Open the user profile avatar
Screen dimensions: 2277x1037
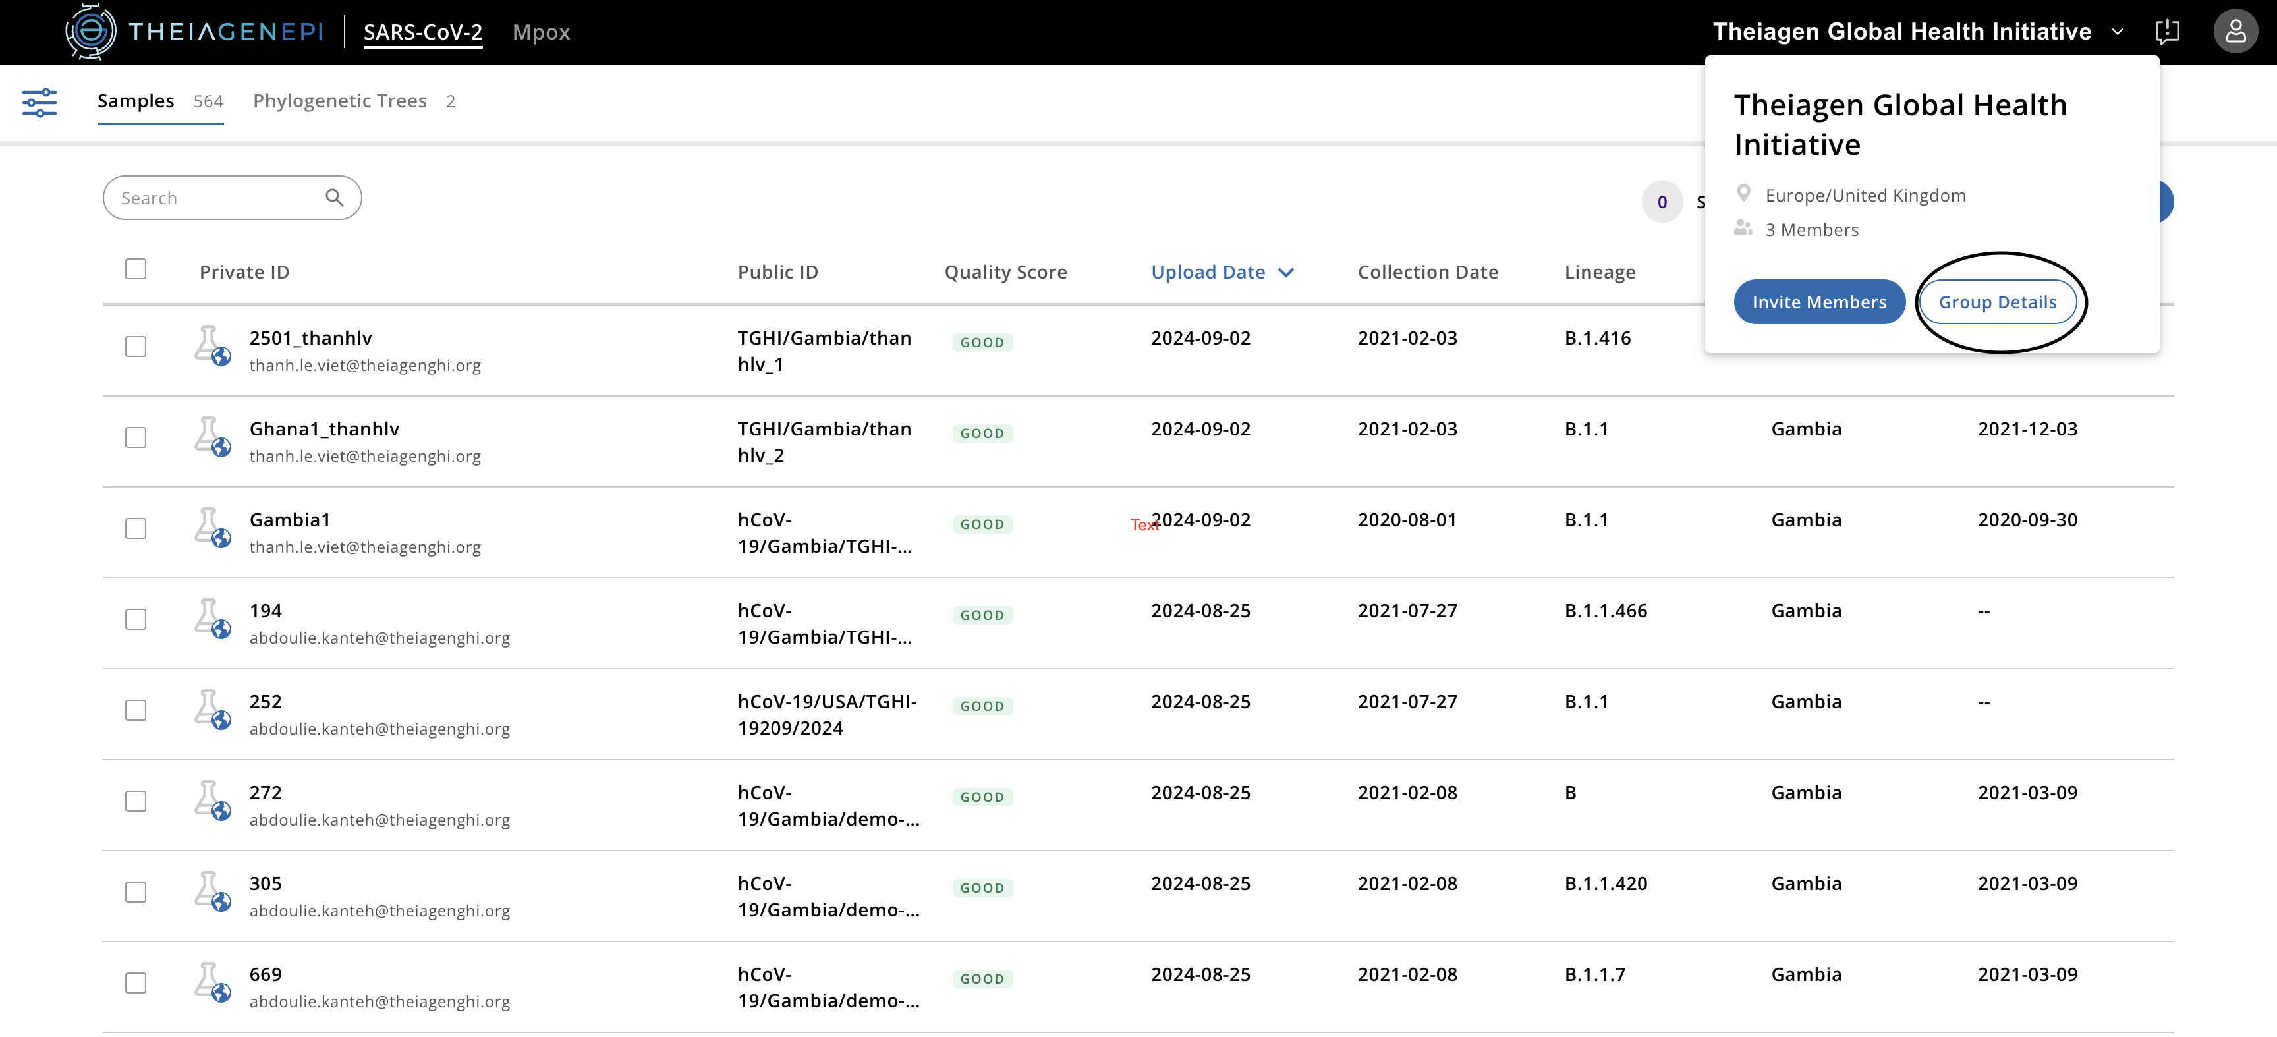point(2235,32)
